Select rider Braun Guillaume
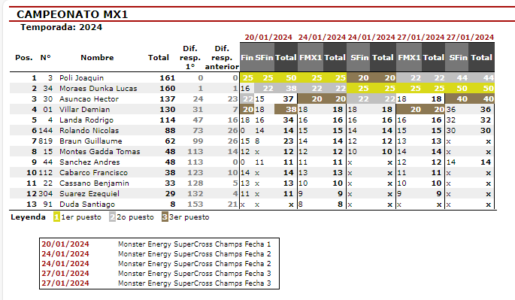This screenshot has height=300, width=515. click(91, 141)
